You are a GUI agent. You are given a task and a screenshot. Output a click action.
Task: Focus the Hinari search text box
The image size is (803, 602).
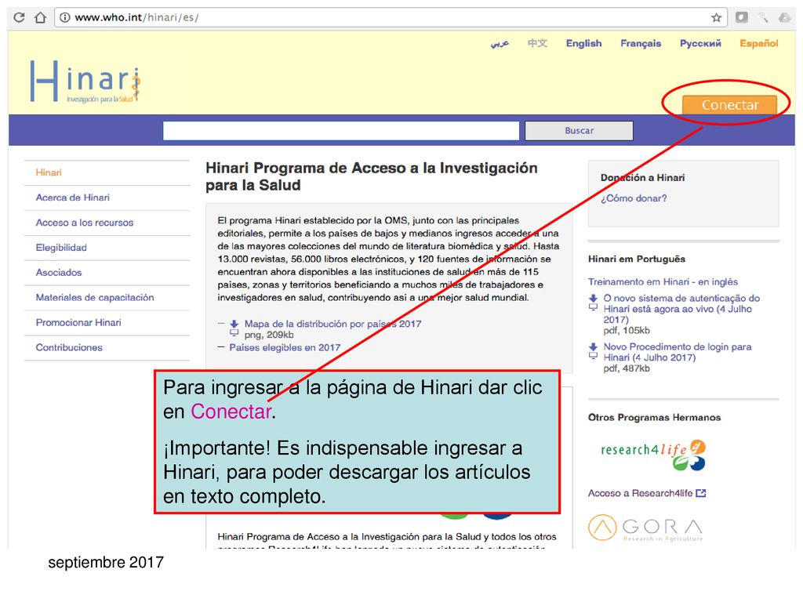[341, 131]
